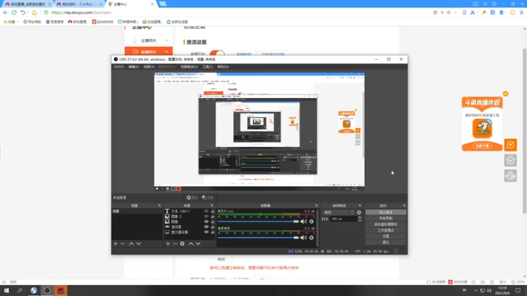Adjust transition duration stepper arrows
This screenshot has width=527, height=296.
pos(359,219)
